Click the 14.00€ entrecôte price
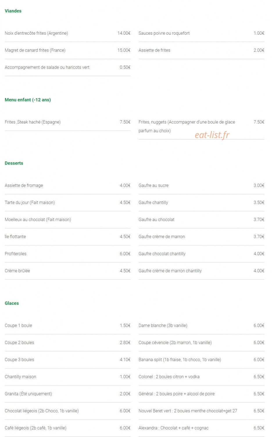The image size is (272, 437). 124,33
